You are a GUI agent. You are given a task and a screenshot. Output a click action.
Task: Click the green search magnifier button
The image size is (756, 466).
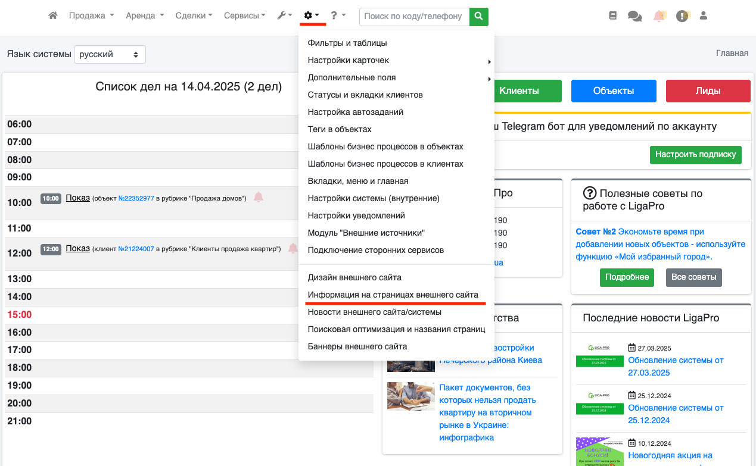pyautogui.click(x=478, y=17)
